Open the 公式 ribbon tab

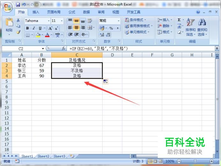tap(72, 12)
